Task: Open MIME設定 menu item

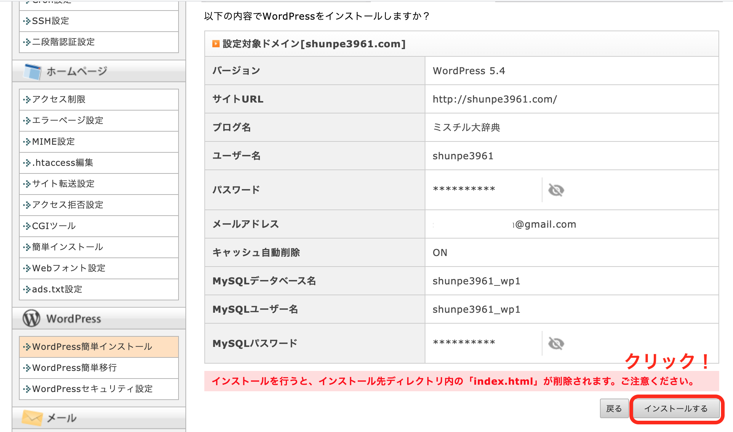Action: 99,142
